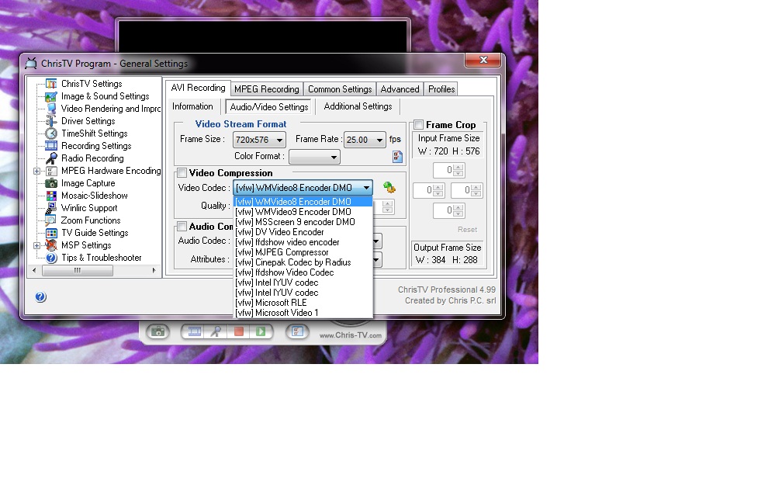
Task: Expand the MSP Settings tree node
Action: coord(37,245)
